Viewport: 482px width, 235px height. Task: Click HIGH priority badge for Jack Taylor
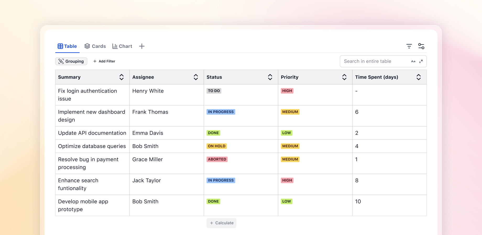[287, 180]
